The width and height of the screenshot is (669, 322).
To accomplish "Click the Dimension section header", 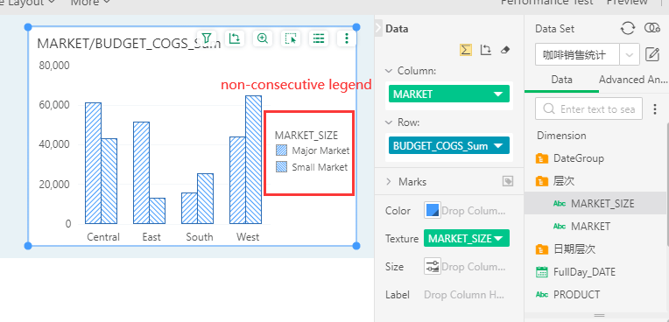I will (x=561, y=136).
